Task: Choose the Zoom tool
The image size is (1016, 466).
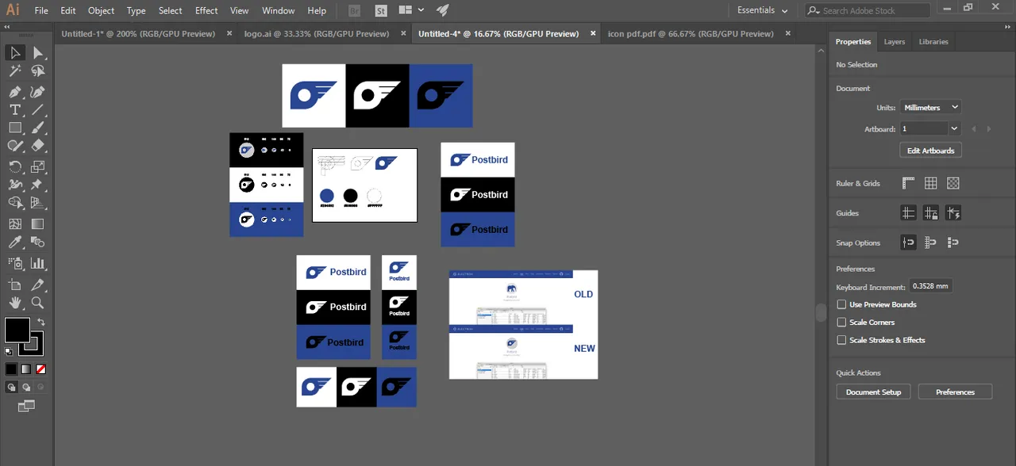Action: 37,303
